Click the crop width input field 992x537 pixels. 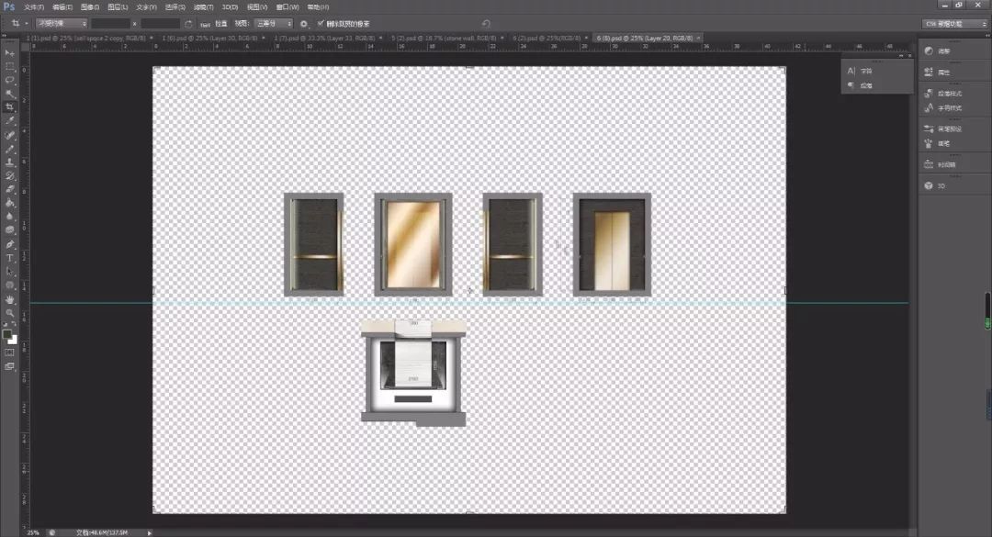(111, 23)
